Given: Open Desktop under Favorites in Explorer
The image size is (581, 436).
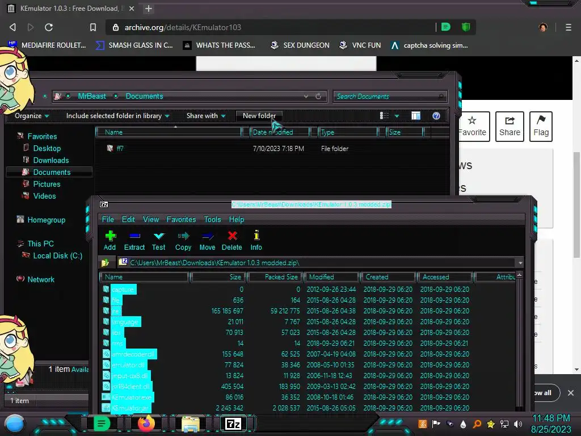Looking at the screenshot, I should pos(47,148).
